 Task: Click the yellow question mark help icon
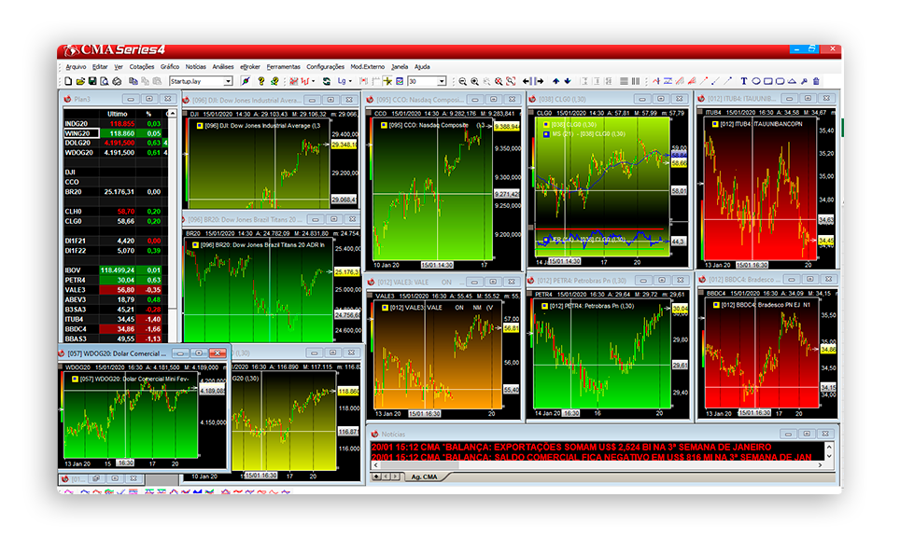[261, 81]
